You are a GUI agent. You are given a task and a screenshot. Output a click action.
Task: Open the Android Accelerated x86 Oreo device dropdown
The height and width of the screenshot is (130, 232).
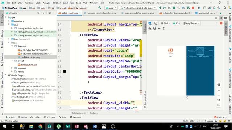tap(138, 8)
